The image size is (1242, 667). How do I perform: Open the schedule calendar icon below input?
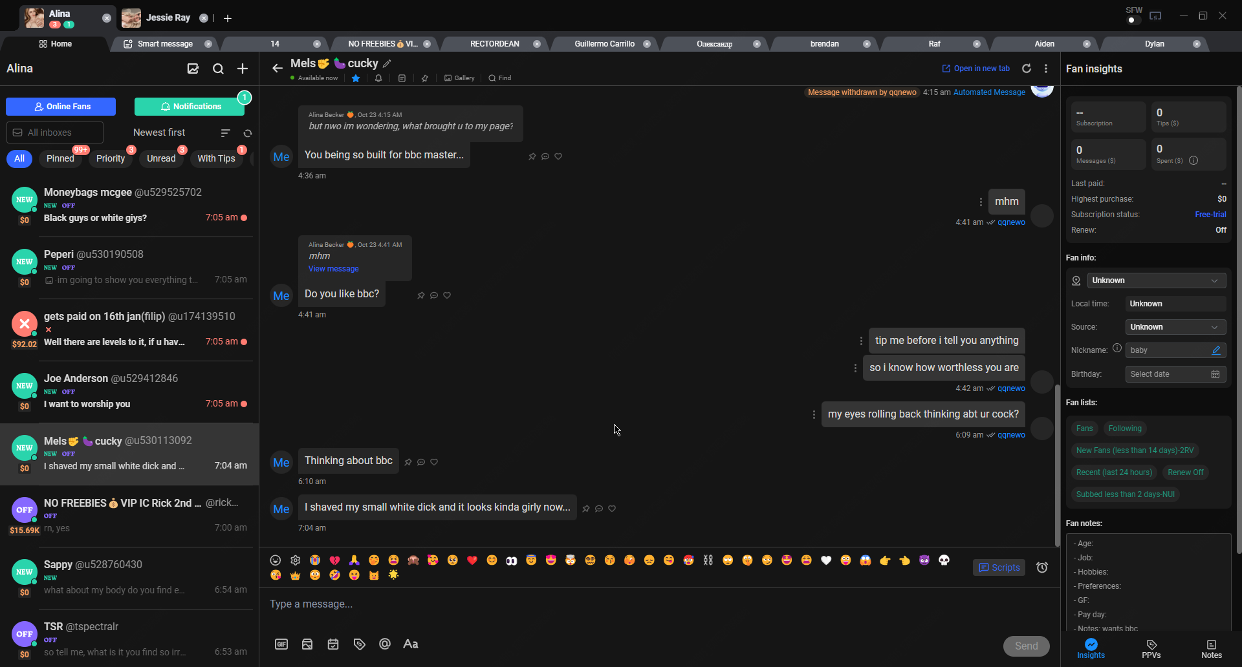[x=333, y=644]
